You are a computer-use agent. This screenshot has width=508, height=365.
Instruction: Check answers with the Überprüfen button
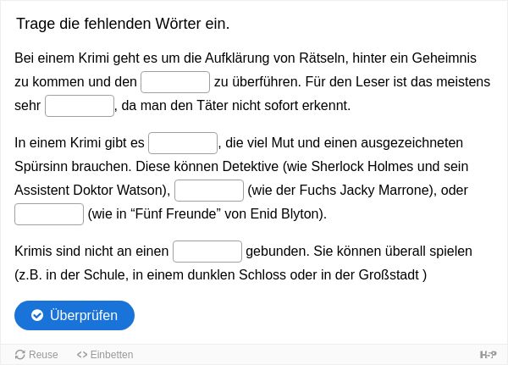75,315
